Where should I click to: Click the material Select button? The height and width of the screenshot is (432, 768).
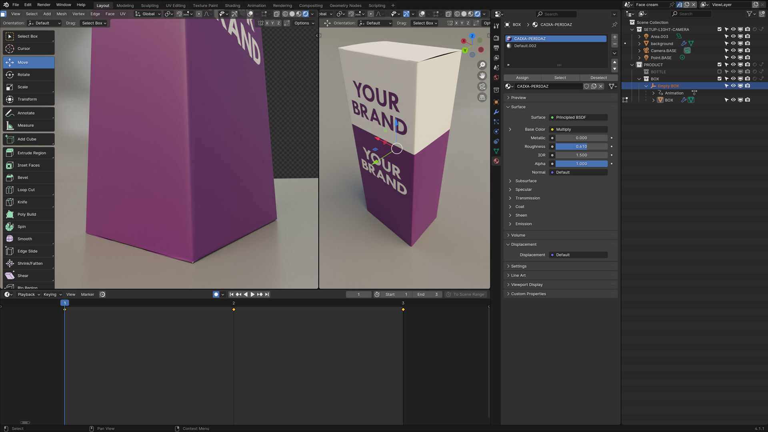coord(560,78)
